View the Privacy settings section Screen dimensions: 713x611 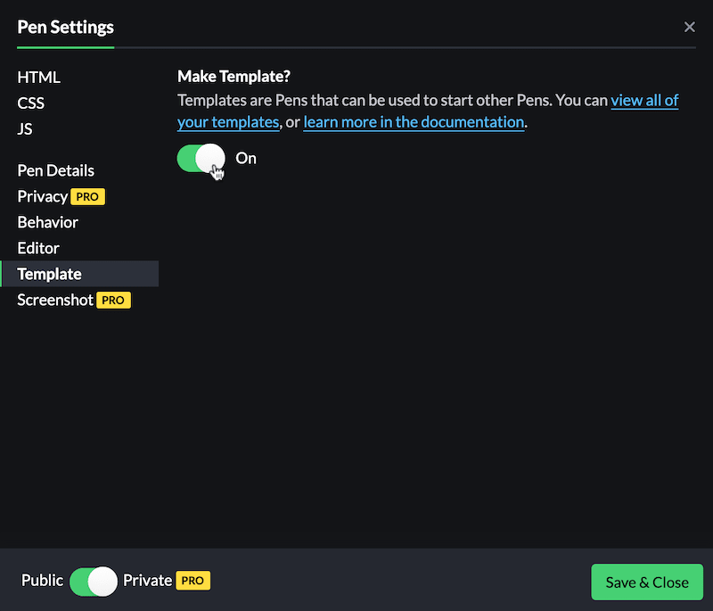point(40,196)
